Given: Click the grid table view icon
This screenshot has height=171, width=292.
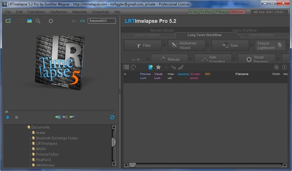Looking at the screenshot, I should [126, 67].
